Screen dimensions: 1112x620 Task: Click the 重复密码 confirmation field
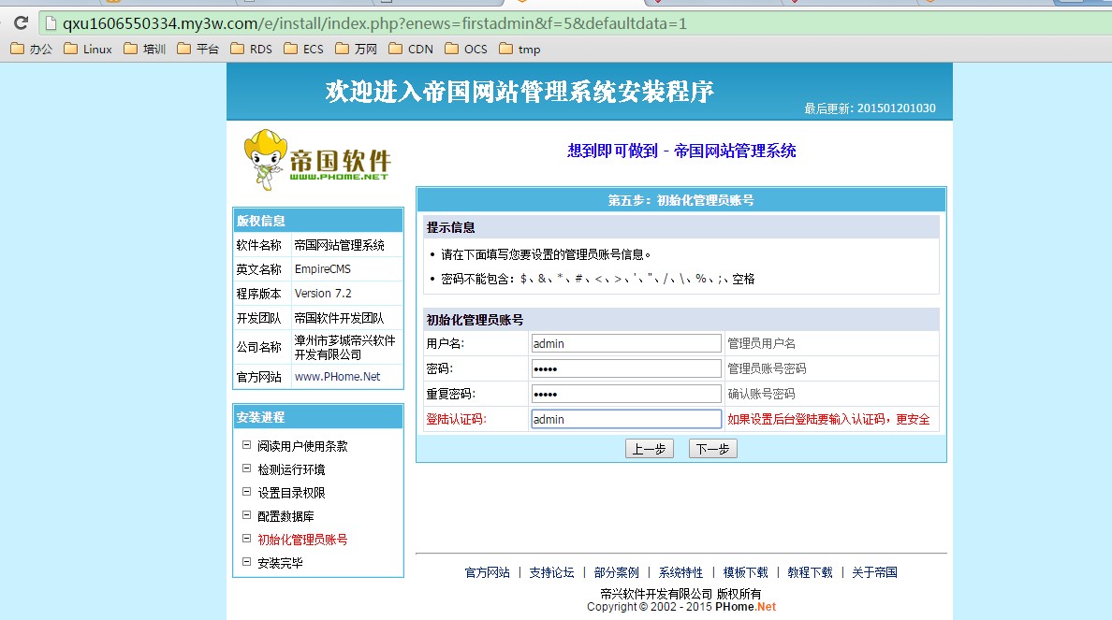(625, 394)
